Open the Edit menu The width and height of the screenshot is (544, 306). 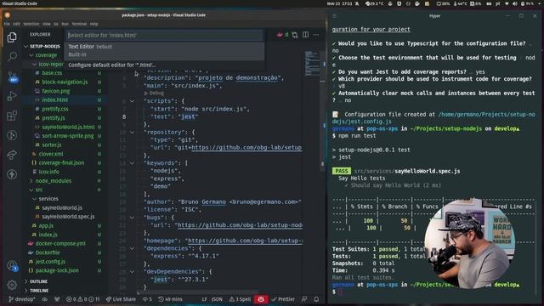17,24
